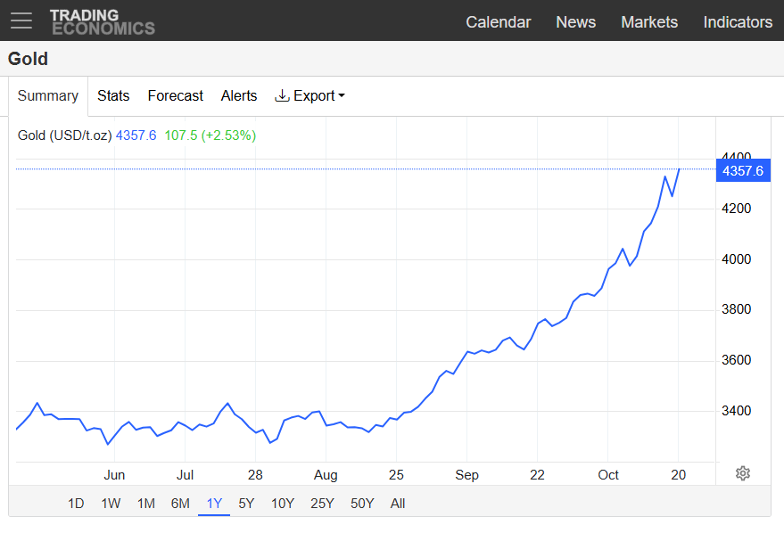Set chart range to 1D
This screenshot has width=784, height=533.
coord(76,504)
